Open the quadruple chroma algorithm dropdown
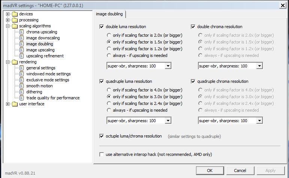Viewport: 289px width, 178px height. coord(259,121)
